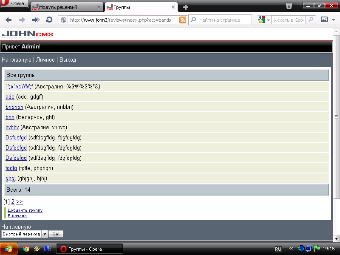The image size is (340, 255).
Task: Click the Всего: 14 text
Action: pyautogui.click(x=18, y=190)
